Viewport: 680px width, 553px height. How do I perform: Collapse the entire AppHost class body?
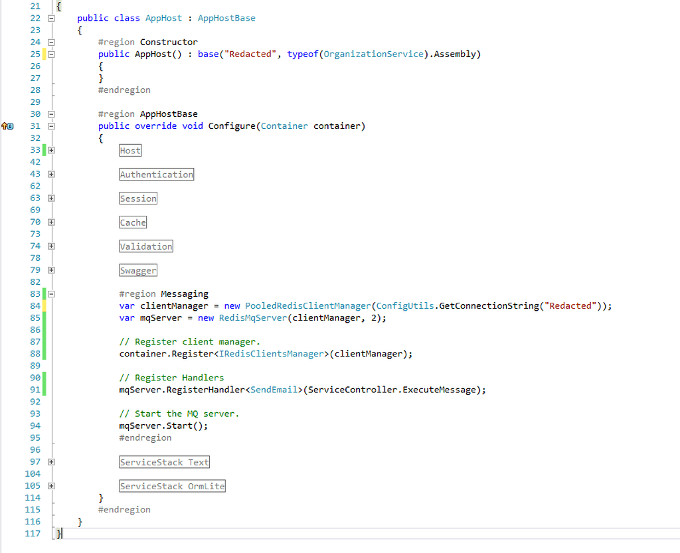[x=51, y=18]
